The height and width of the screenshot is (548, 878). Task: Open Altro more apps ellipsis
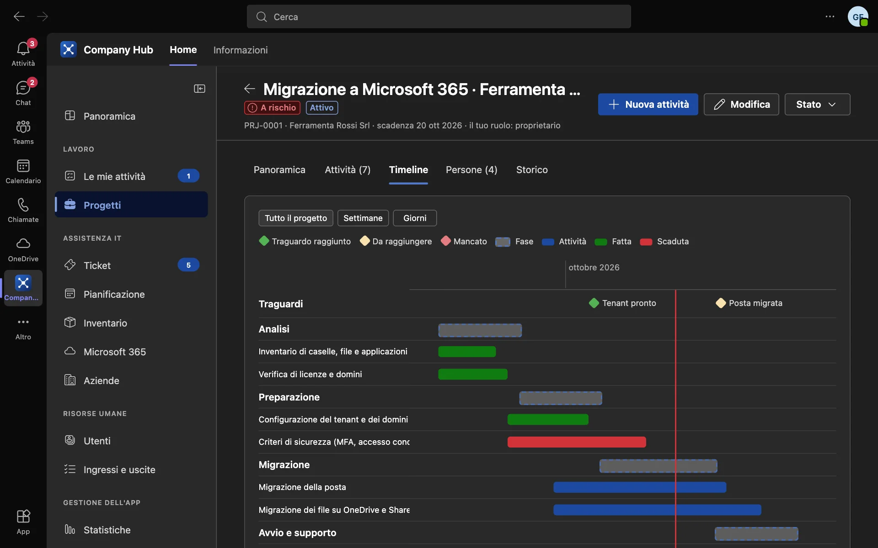(x=23, y=328)
